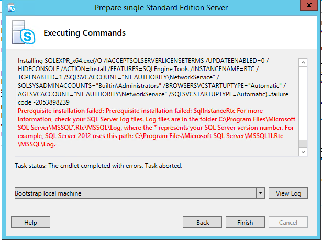Click the Skype server icon beside Executing Commands

tap(24, 32)
